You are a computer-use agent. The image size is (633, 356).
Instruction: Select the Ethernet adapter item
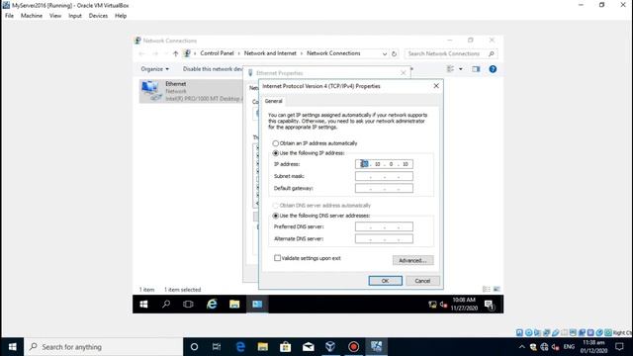(x=191, y=91)
